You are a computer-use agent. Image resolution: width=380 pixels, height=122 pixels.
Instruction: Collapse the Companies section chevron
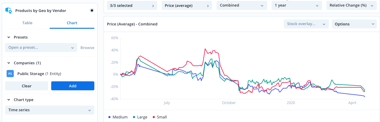(x=8, y=63)
